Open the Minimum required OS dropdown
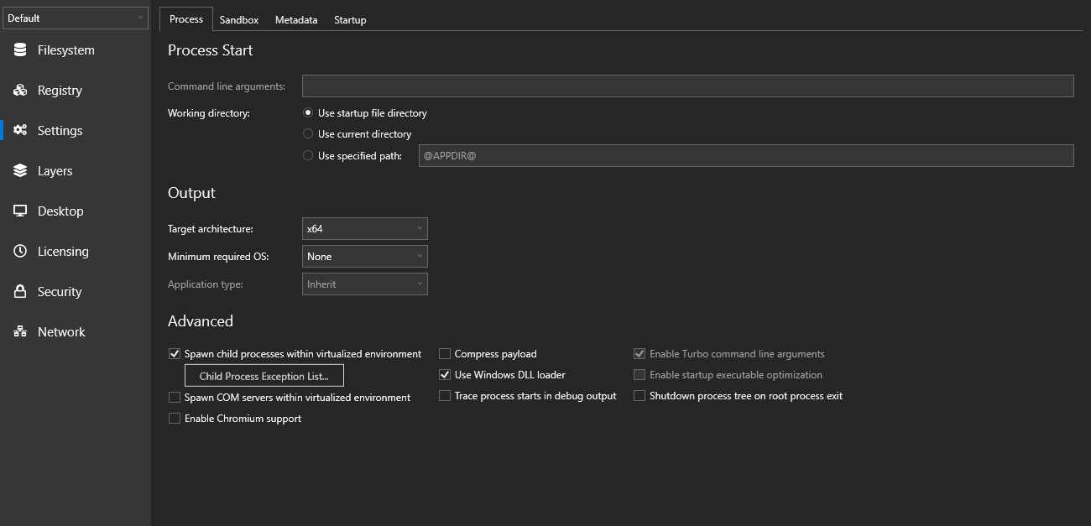The image size is (1091, 526). point(364,257)
